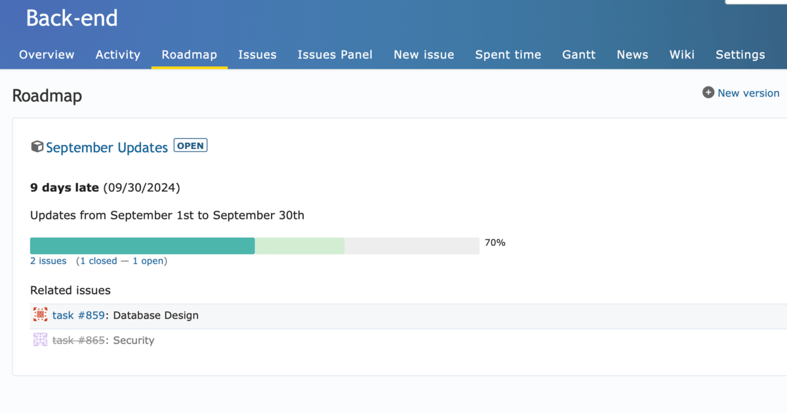Open project Settings
787x413 pixels.
(x=740, y=55)
